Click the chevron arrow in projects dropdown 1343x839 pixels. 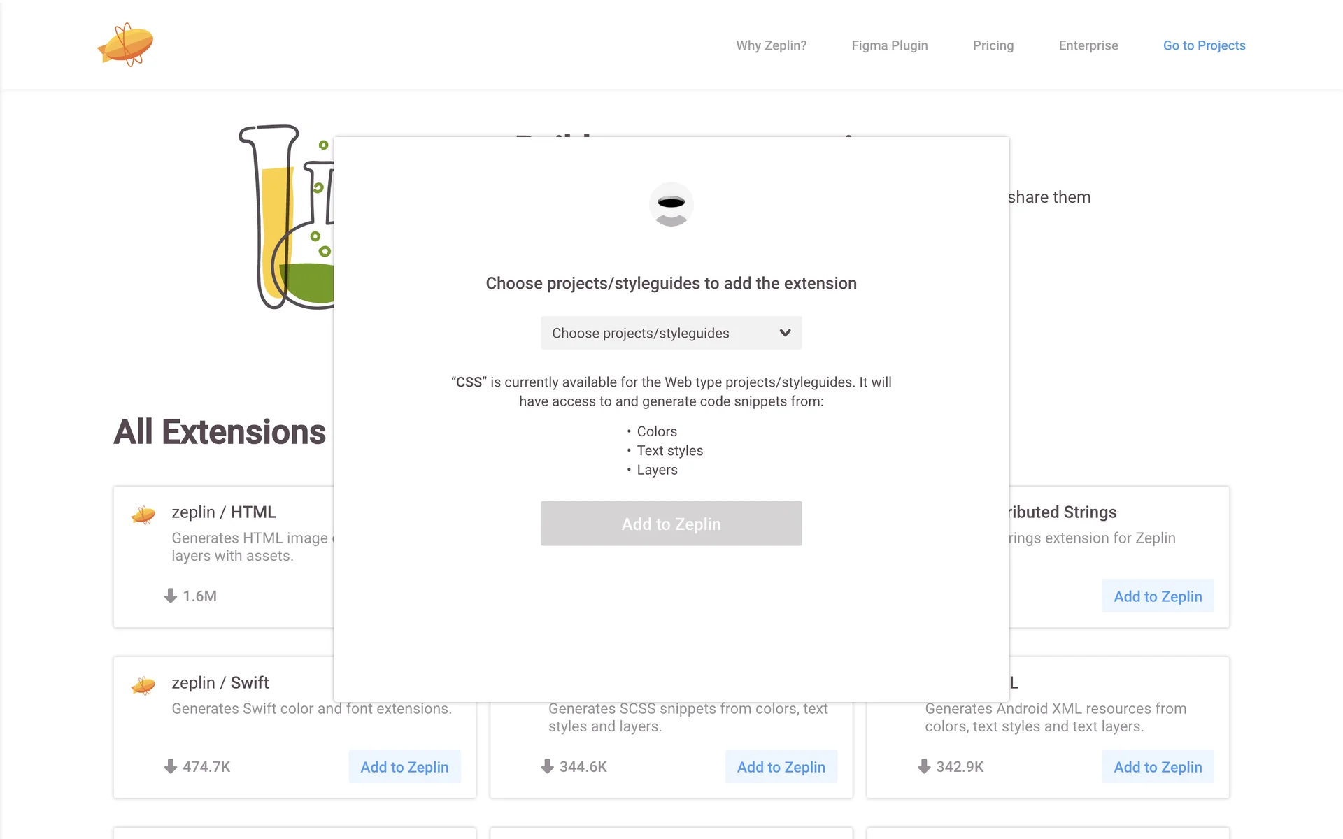click(x=785, y=333)
